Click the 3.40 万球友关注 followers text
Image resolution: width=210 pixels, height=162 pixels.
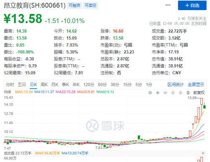[x=192, y=18]
